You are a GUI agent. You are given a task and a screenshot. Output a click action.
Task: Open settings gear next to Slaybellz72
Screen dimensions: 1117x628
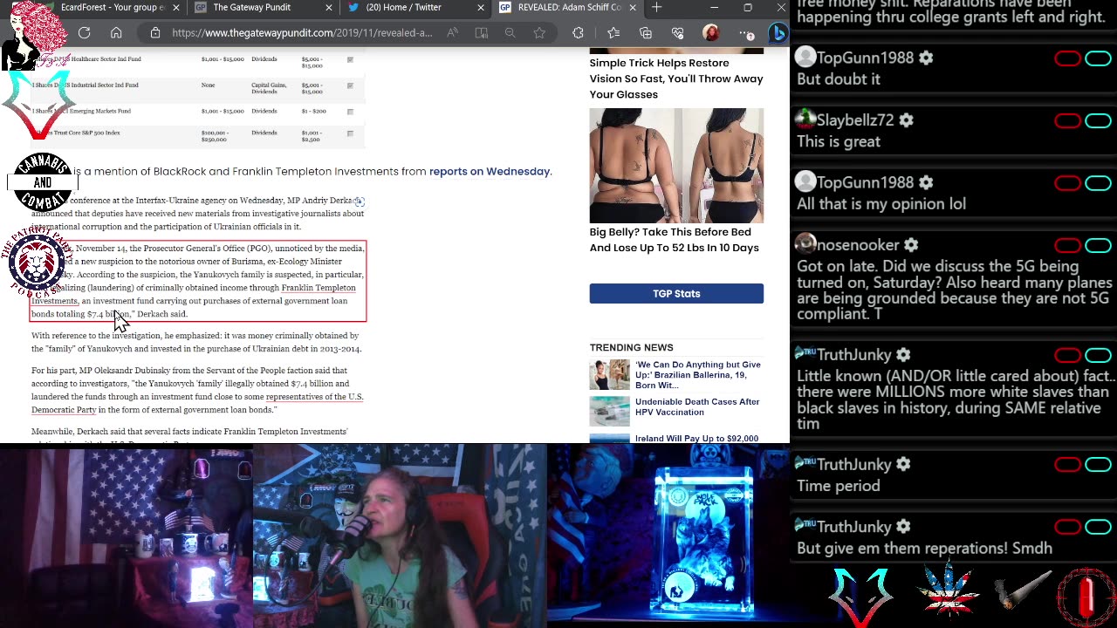tap(906, 120)
